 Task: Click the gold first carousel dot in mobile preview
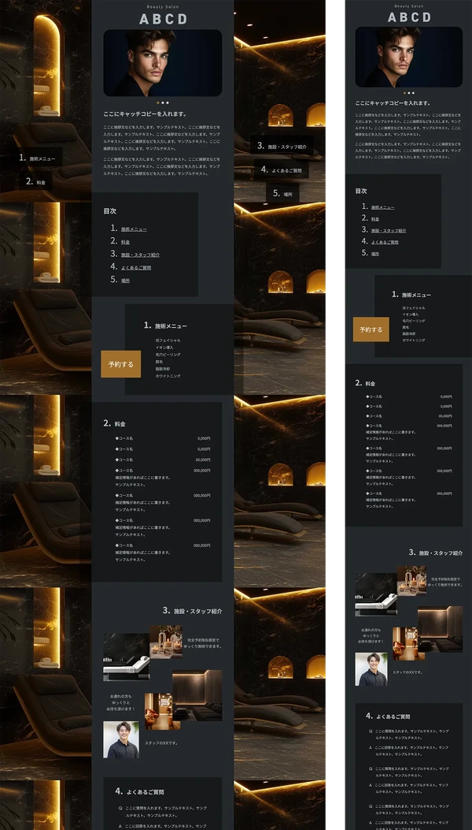pyautogui.click(x=405, y=93)
